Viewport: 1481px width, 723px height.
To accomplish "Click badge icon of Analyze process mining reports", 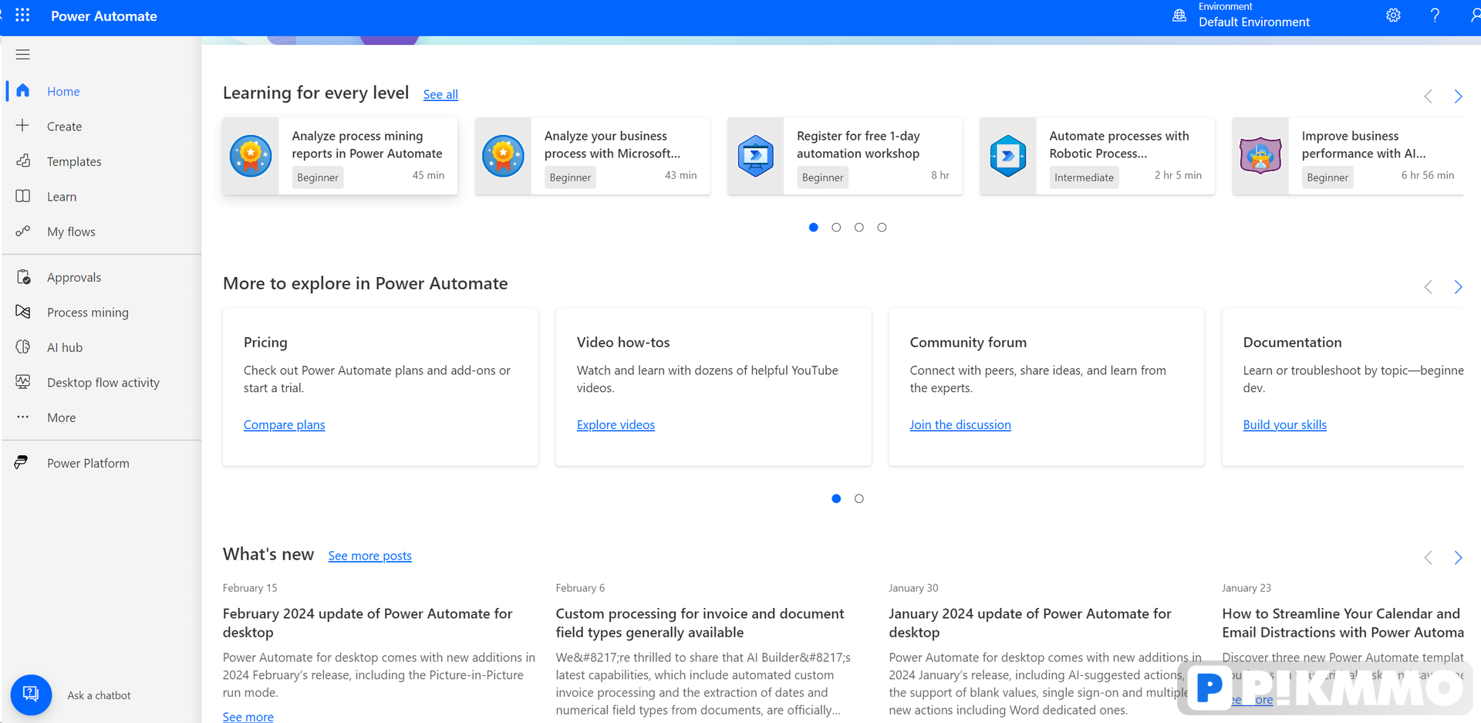I will 251,156.
